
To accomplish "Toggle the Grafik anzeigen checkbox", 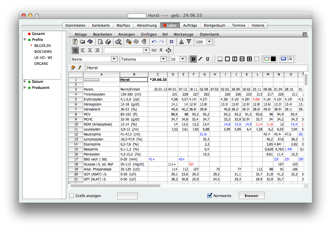I will 72,196.
